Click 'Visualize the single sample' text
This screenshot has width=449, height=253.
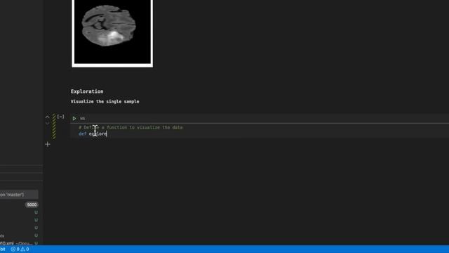click(105, 101)
